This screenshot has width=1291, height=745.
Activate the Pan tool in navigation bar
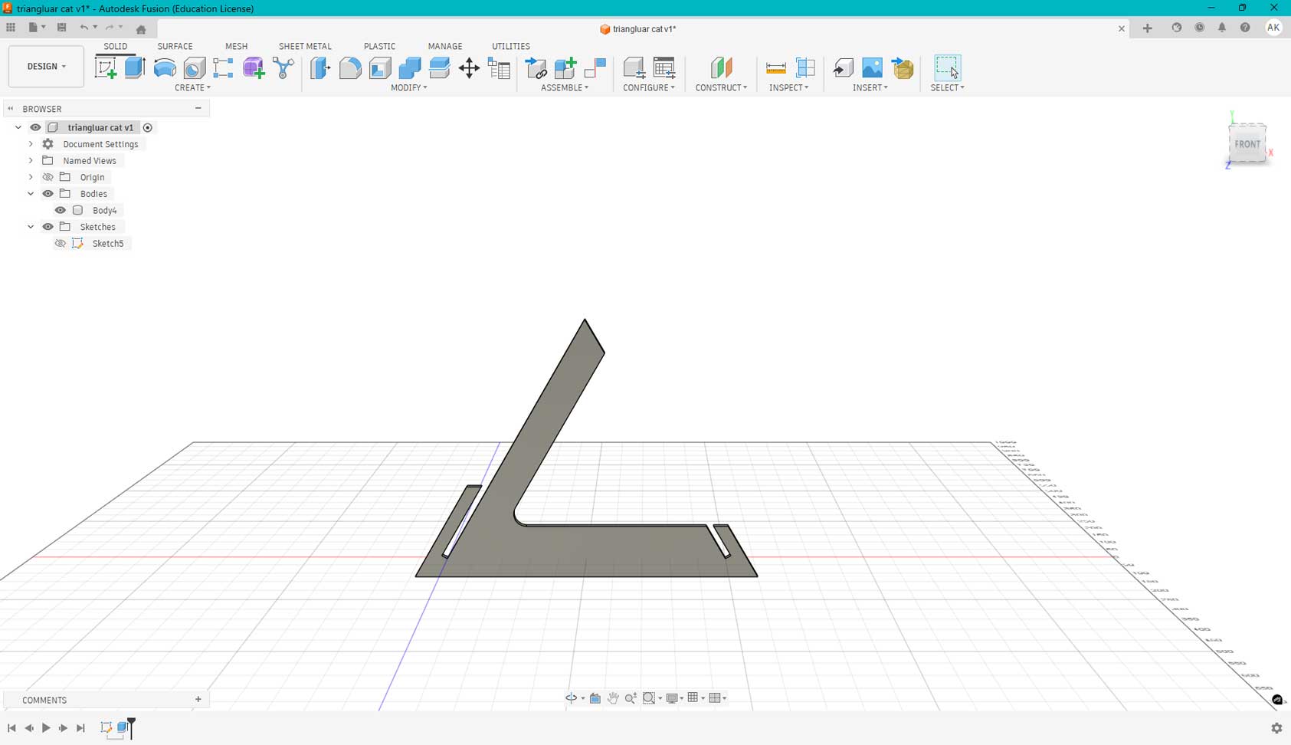click(x=613, y=697)
